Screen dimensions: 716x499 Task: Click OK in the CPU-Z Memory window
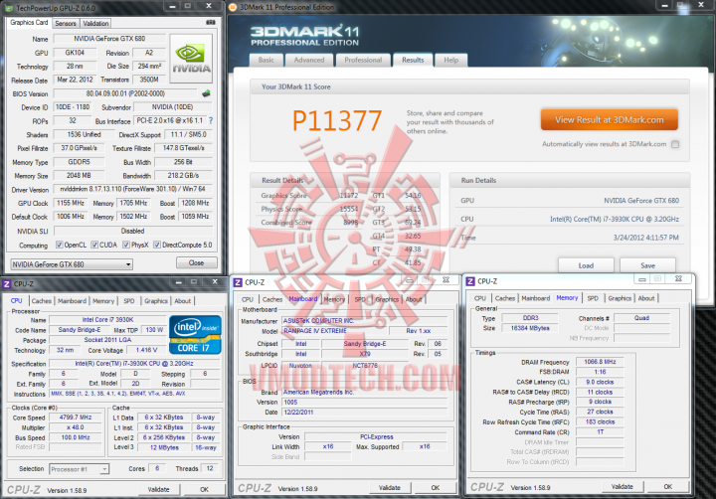coord(667,487)
